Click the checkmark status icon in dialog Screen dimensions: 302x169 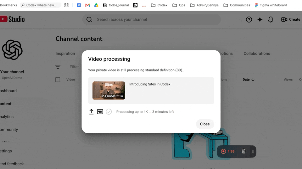[109, 111]
